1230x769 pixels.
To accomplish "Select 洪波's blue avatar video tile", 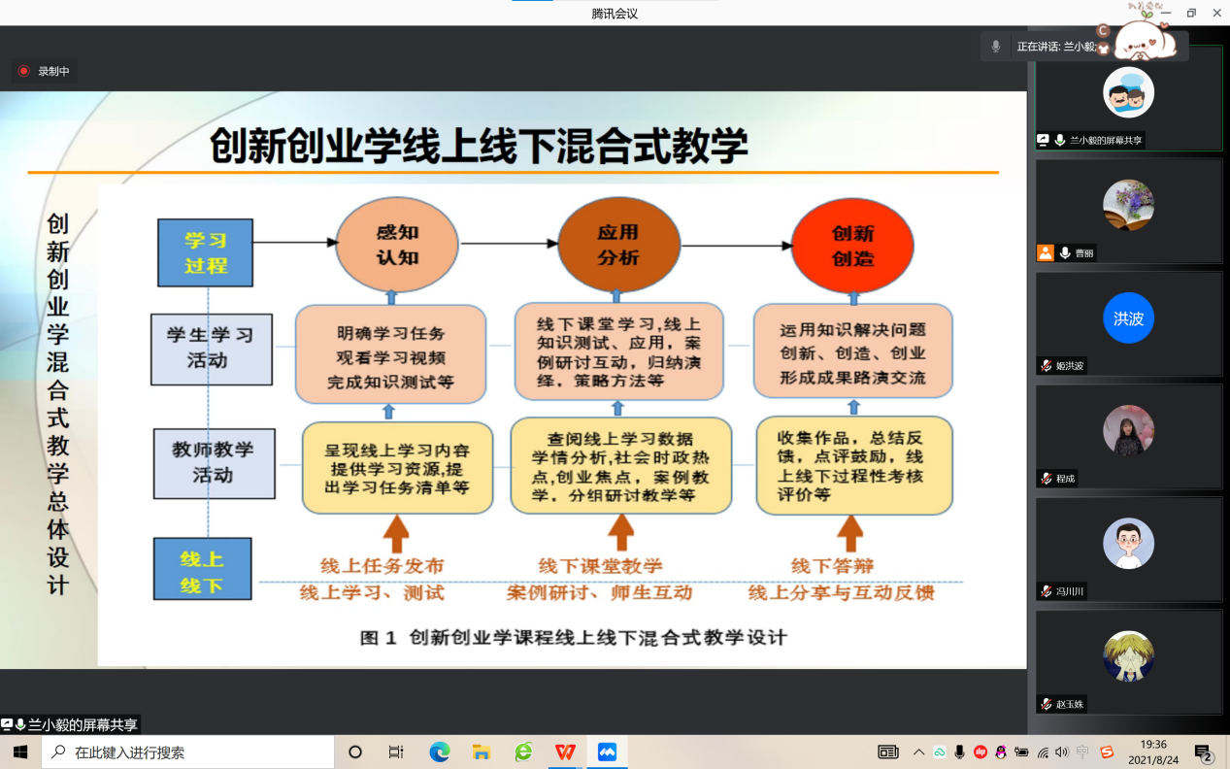I will (1128, 318).
